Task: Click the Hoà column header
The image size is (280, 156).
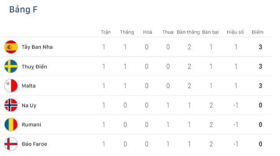Action: coord(148,32)
